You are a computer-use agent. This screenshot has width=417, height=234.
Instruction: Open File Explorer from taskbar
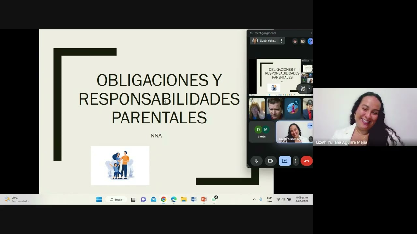[x=184, y=199]
